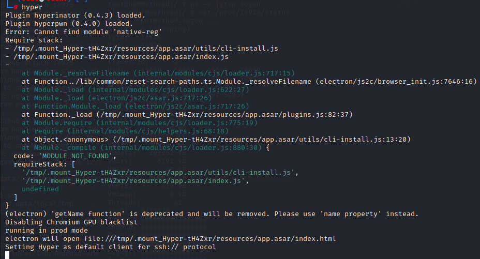Click the 'hyper' command after the prompt
This screenshot has width=480, height=259.
(32, 7)
